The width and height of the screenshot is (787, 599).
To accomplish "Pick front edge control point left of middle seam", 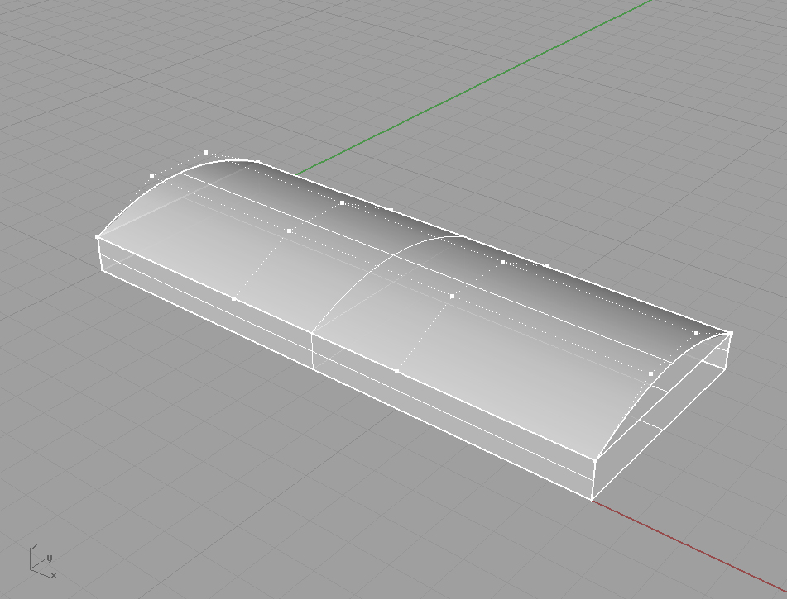I will (x=233, y=298).
